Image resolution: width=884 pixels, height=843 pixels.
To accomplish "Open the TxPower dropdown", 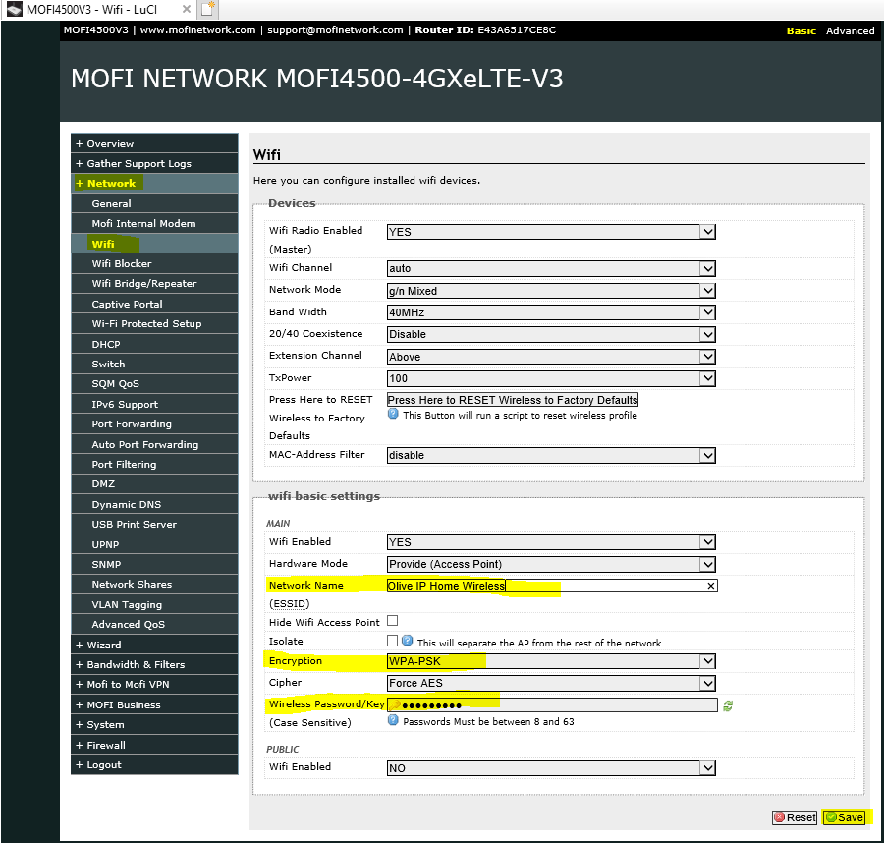I will (x=551, y=378).
